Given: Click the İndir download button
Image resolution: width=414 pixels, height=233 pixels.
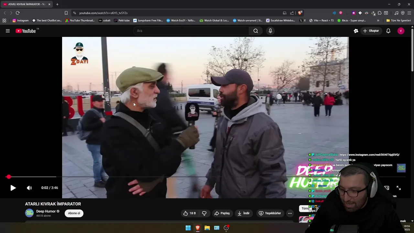Looking at the screenshot, I should (x=244, y=213).
